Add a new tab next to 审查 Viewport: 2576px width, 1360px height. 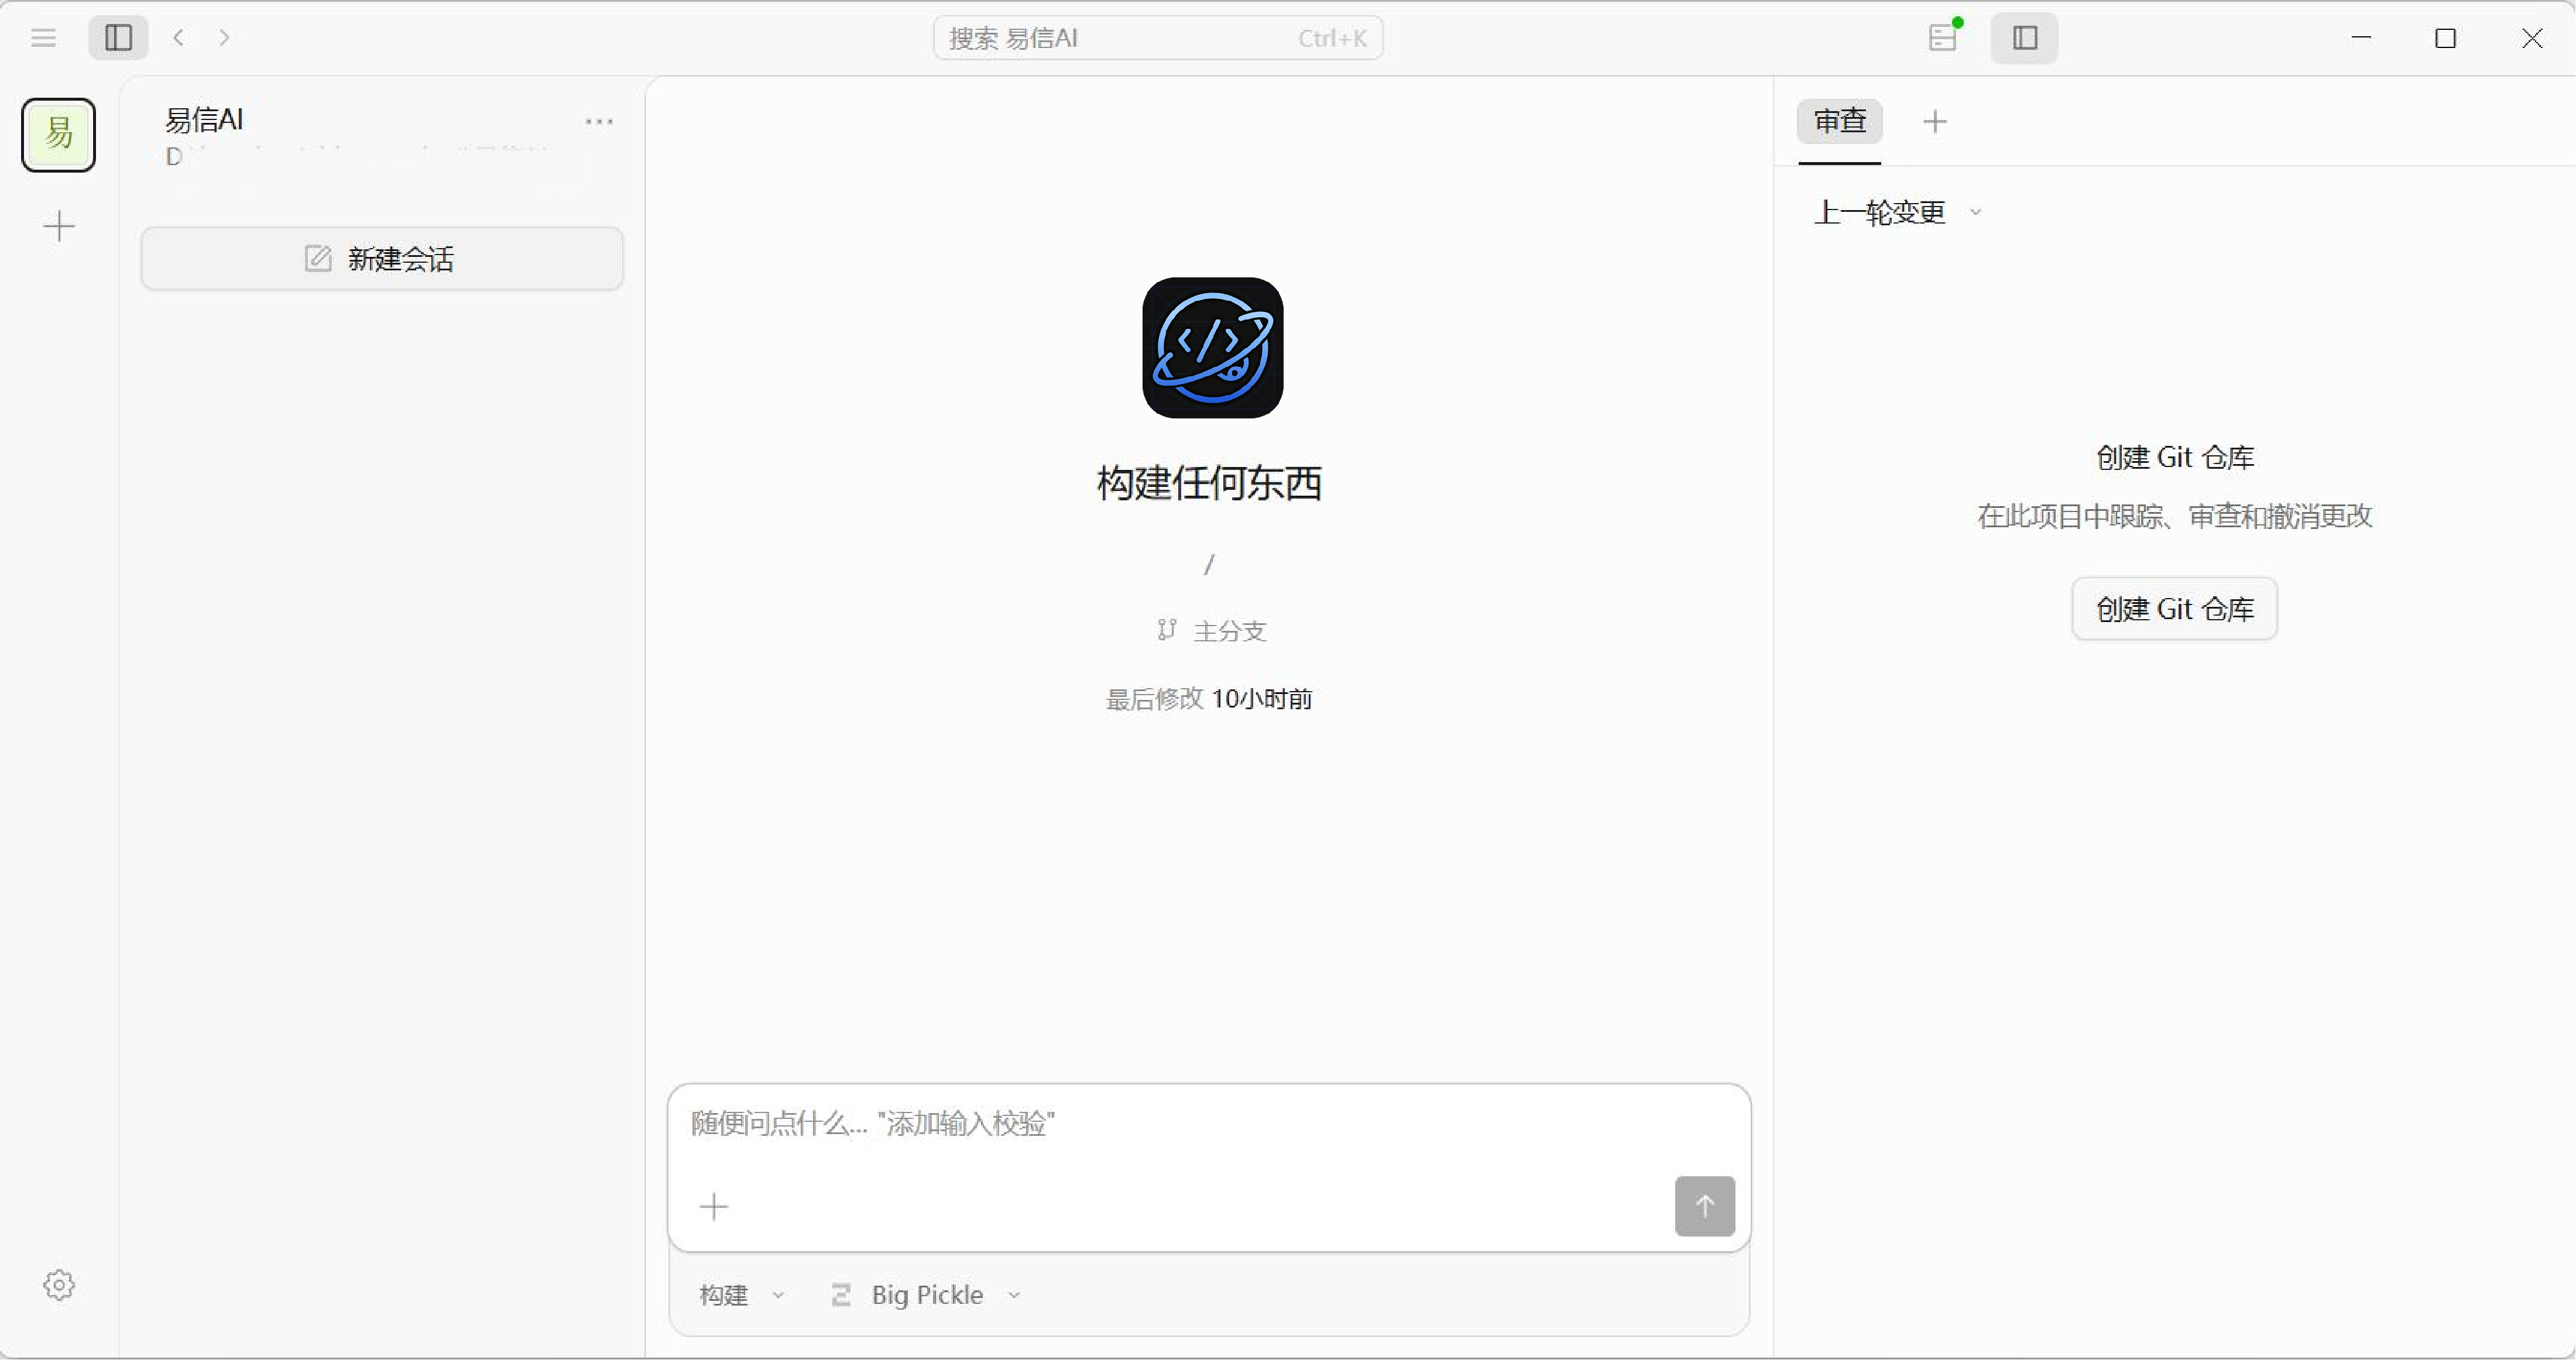(x=1935, y=122)
